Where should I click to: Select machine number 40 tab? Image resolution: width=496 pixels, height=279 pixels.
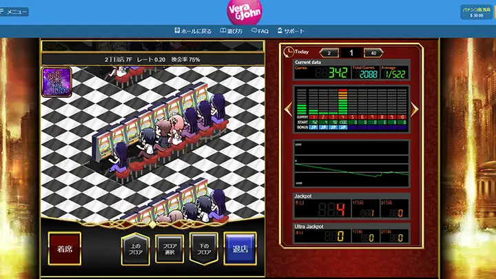373,53
